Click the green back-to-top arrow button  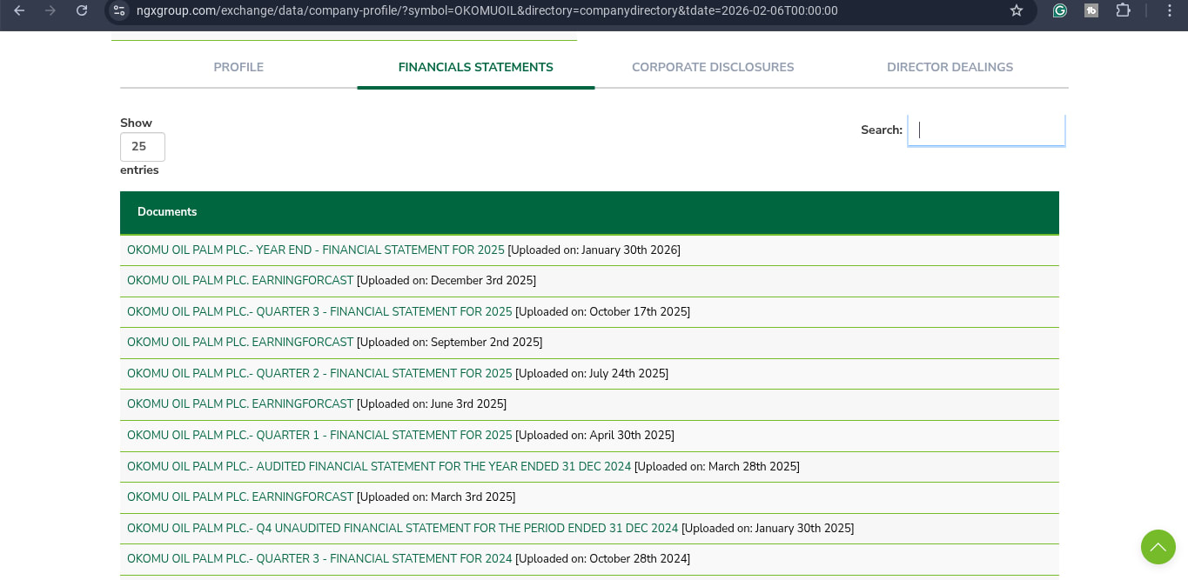[1158, 547]
